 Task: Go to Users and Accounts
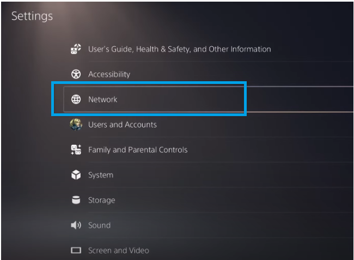point(122,124)
